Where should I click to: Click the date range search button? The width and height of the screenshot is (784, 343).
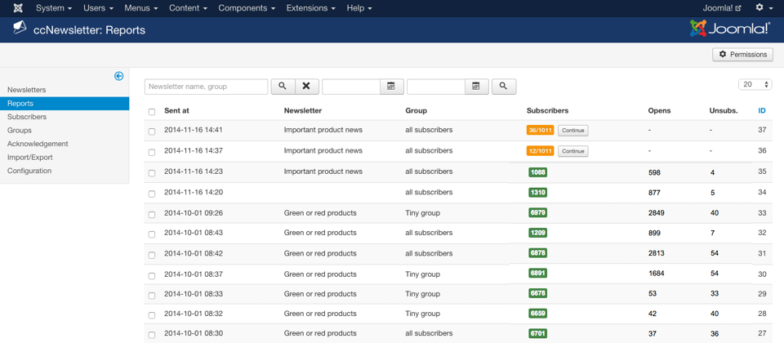(x=504, y=87)
